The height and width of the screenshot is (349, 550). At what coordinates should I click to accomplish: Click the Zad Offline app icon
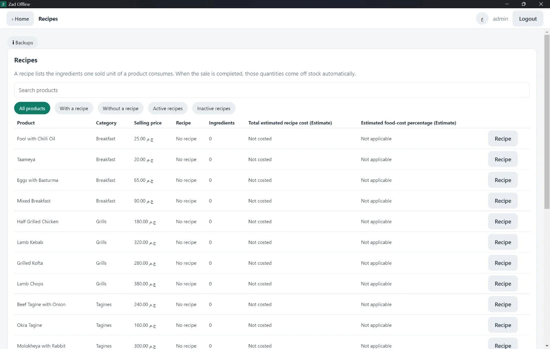click(3, 4)
